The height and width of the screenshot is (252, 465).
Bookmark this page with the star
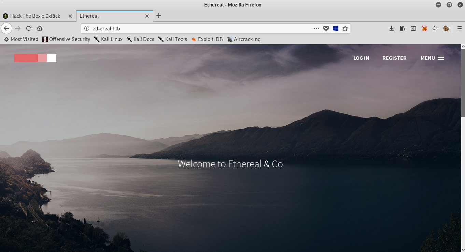345,28
